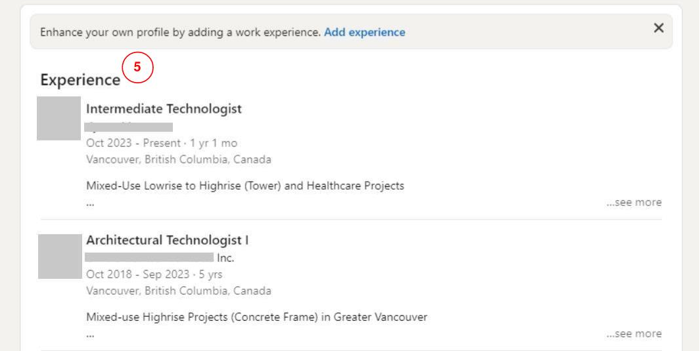The height and width of the screenshot is (351, 700).
Task: Expand 'see more' for Architectural Technologist I entry
Action: point(634,333)
